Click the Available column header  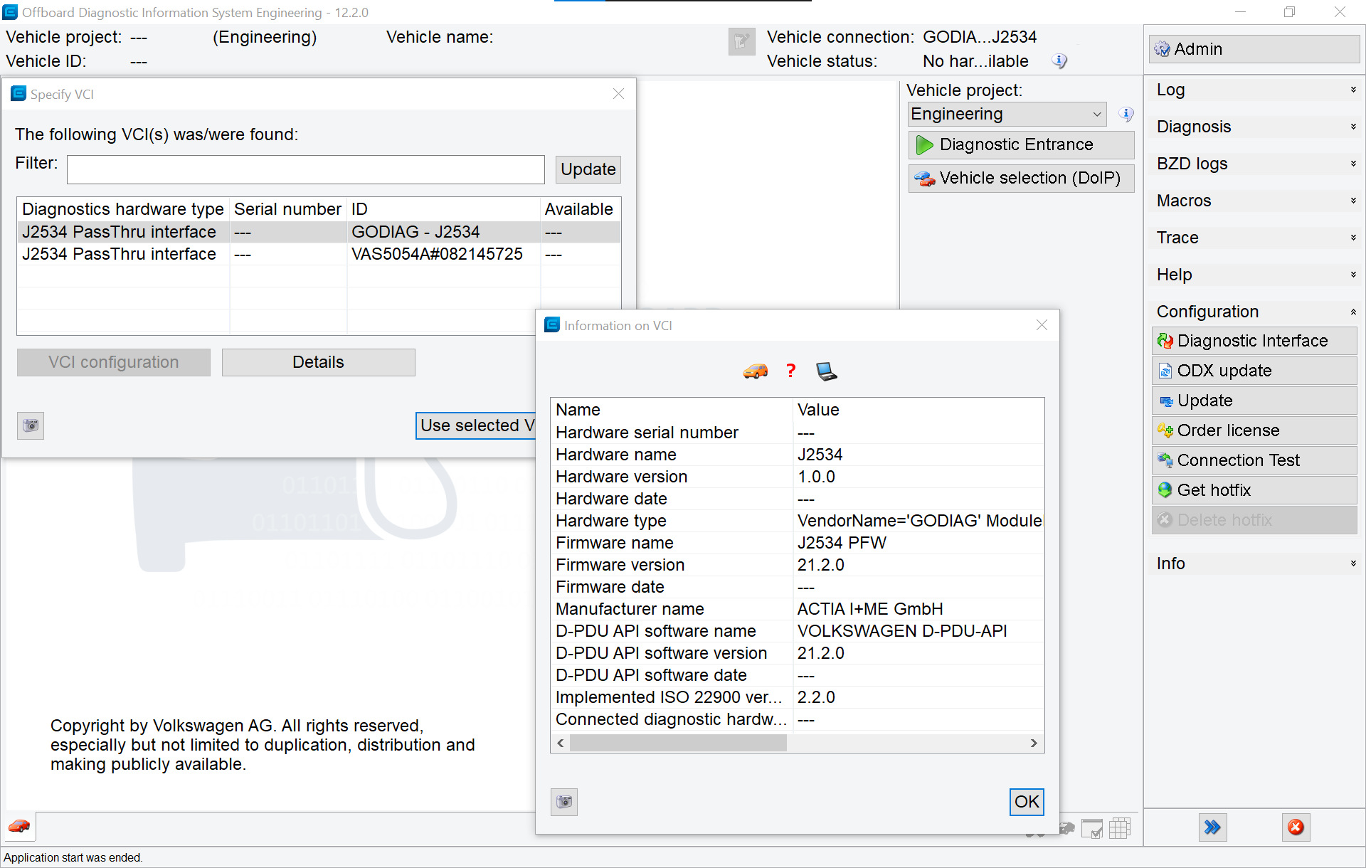pyautogui.click(x=580, y=209)
